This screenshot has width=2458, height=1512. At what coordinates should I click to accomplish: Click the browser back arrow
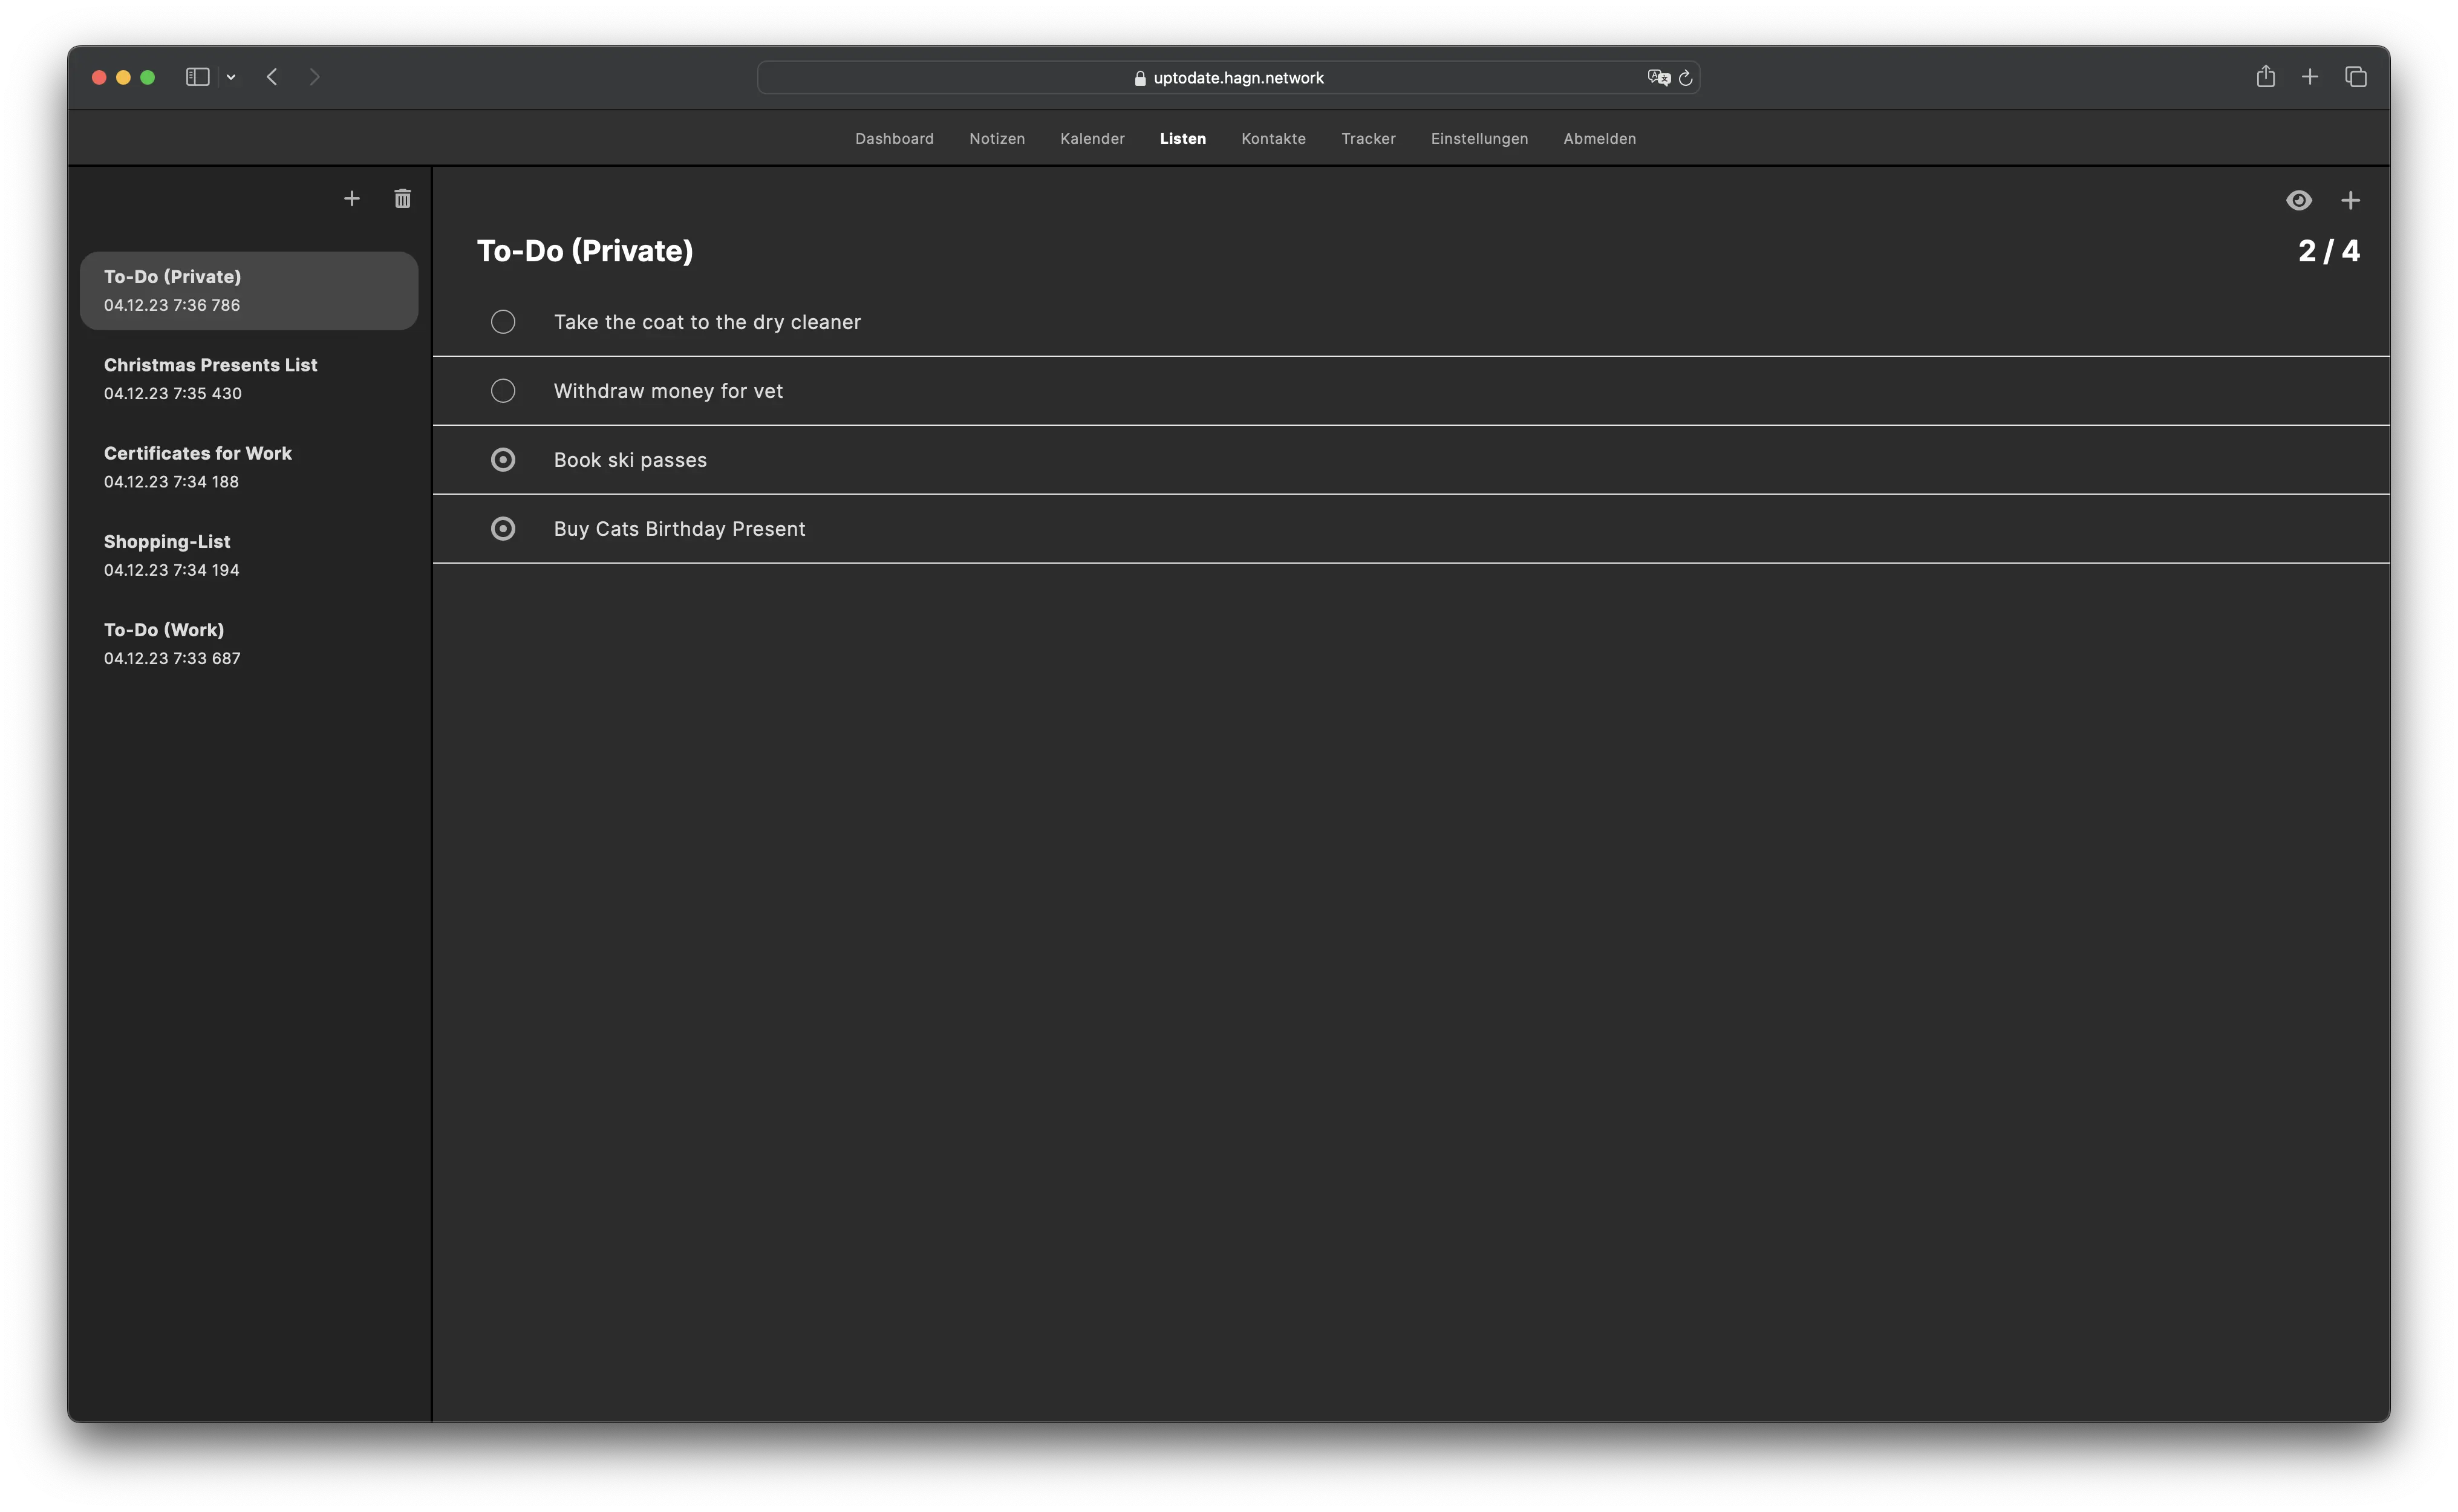point(272,77)
